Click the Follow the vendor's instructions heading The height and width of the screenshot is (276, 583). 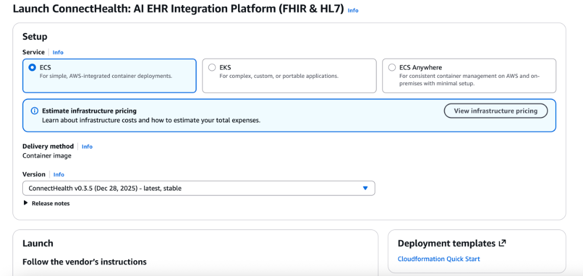pyautogui.click(x=84, y=262)
